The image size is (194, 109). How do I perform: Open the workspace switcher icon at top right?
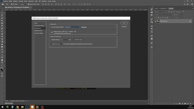click(x=188, y=4)
